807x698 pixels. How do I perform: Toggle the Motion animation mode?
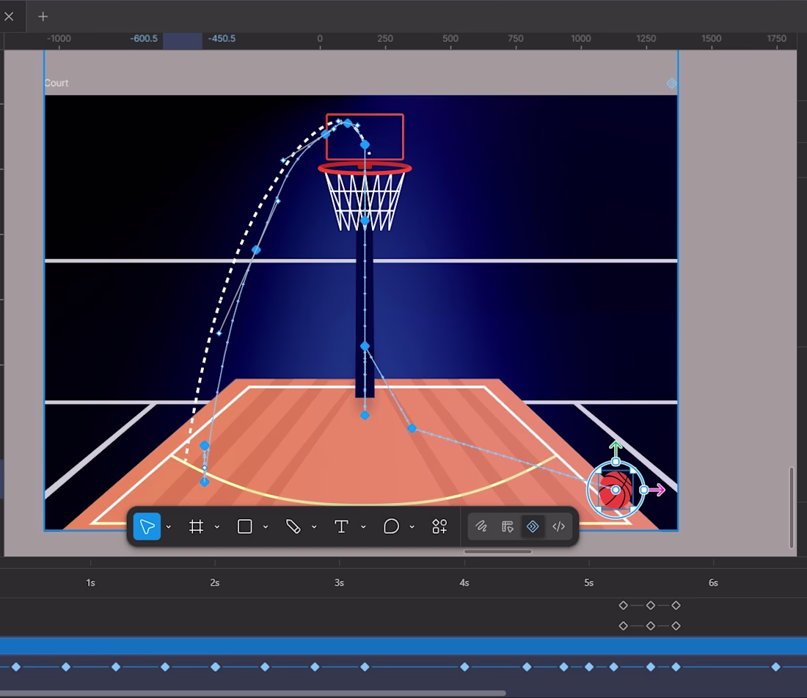click(x=533, y=526)
